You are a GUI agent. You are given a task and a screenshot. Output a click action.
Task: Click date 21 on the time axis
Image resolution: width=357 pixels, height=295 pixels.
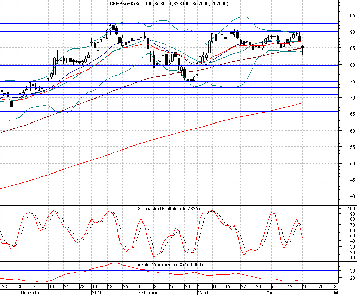coord(66,287)
